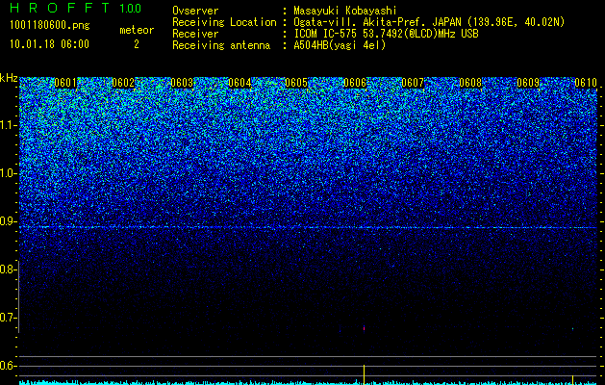Click the 0604 time marker label

coord(239,83)
